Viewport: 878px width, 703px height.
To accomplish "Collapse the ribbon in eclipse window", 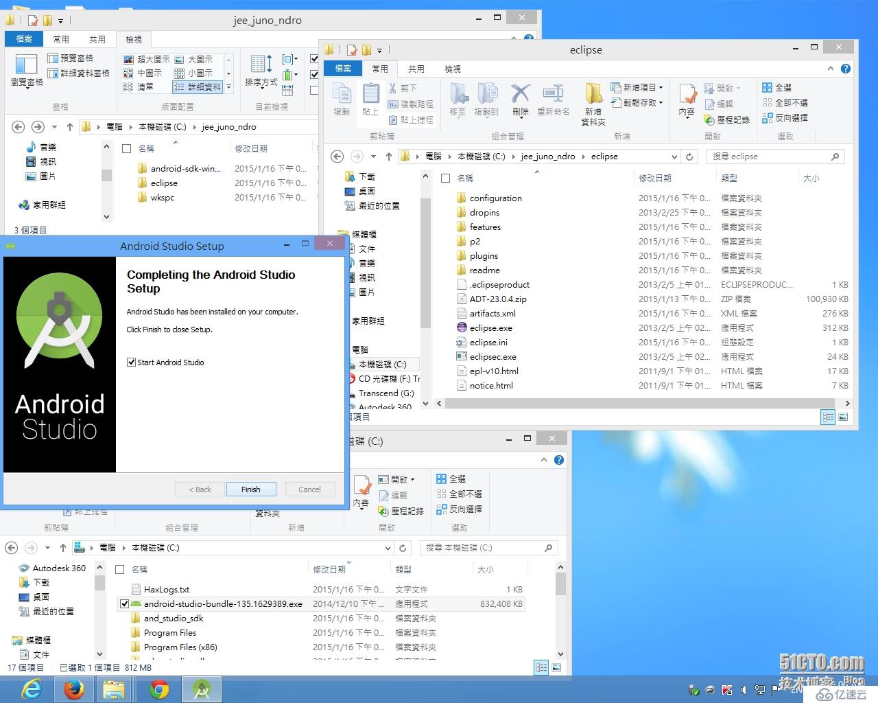I will 831,69.
